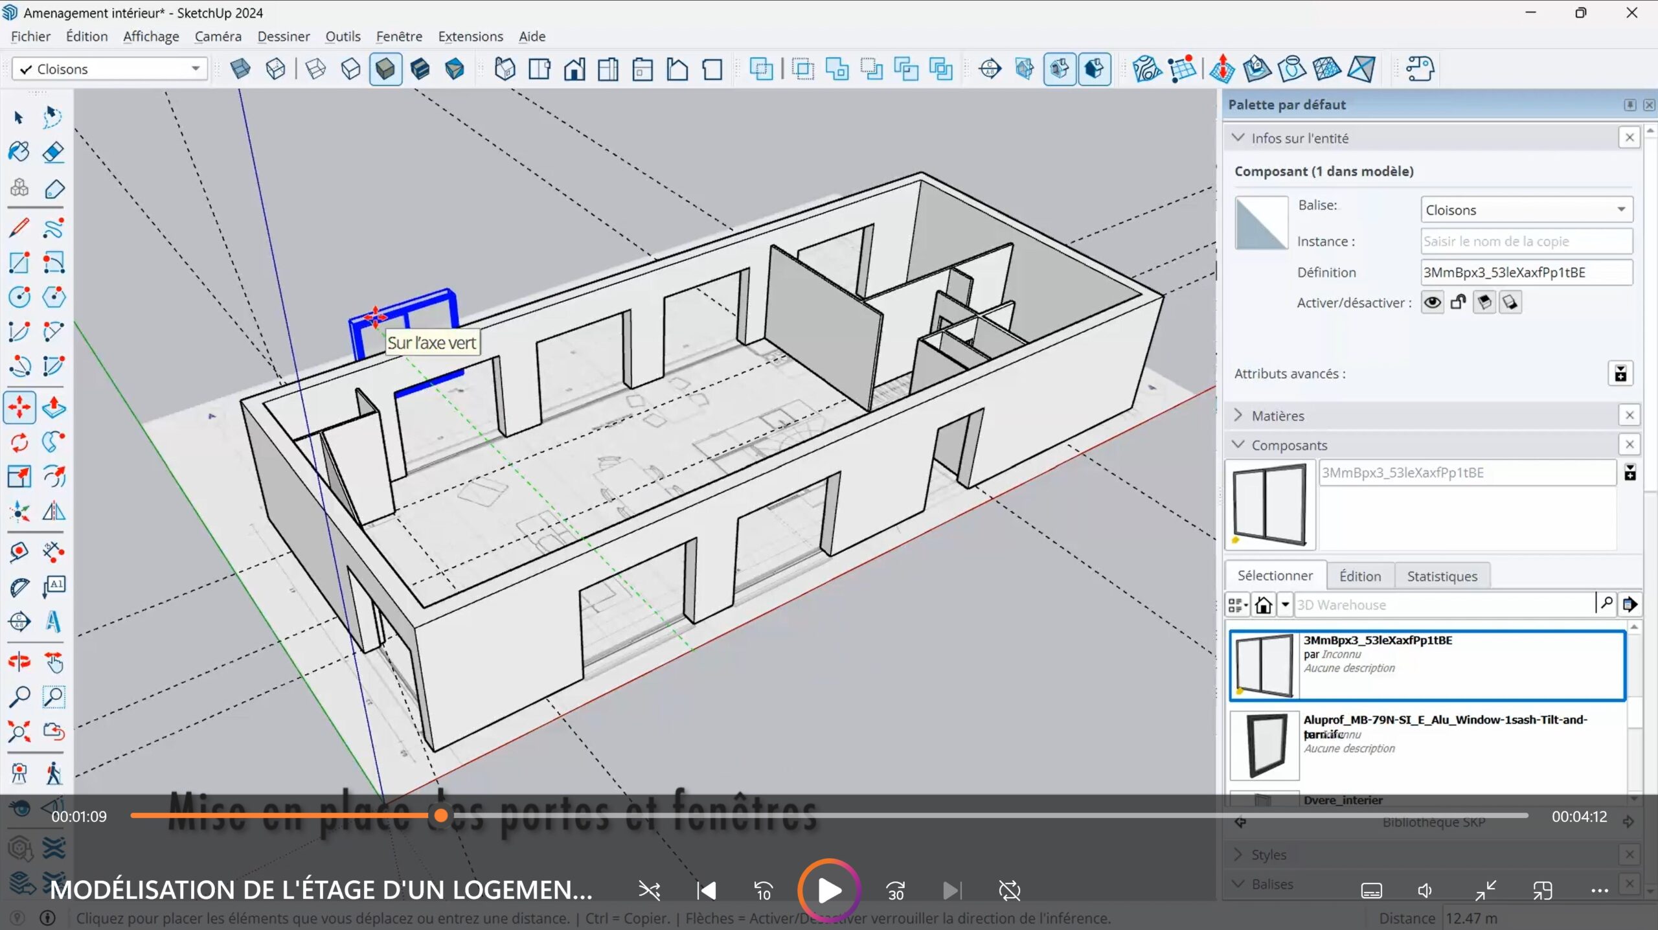Open the model components navigation dropdown arrow
Screen dimensions: 1658x930
[1285, 605]
